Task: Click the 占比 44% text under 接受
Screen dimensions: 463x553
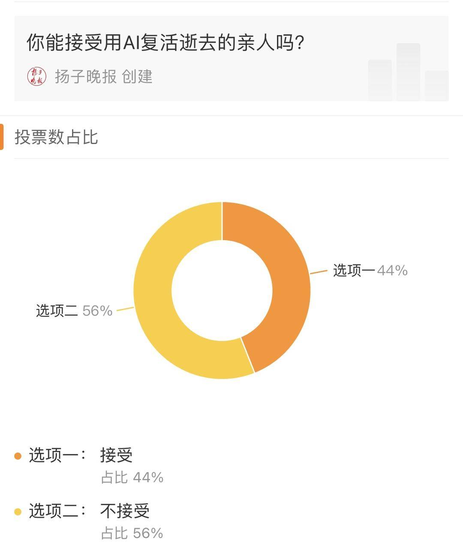Action: coord(132,477)
